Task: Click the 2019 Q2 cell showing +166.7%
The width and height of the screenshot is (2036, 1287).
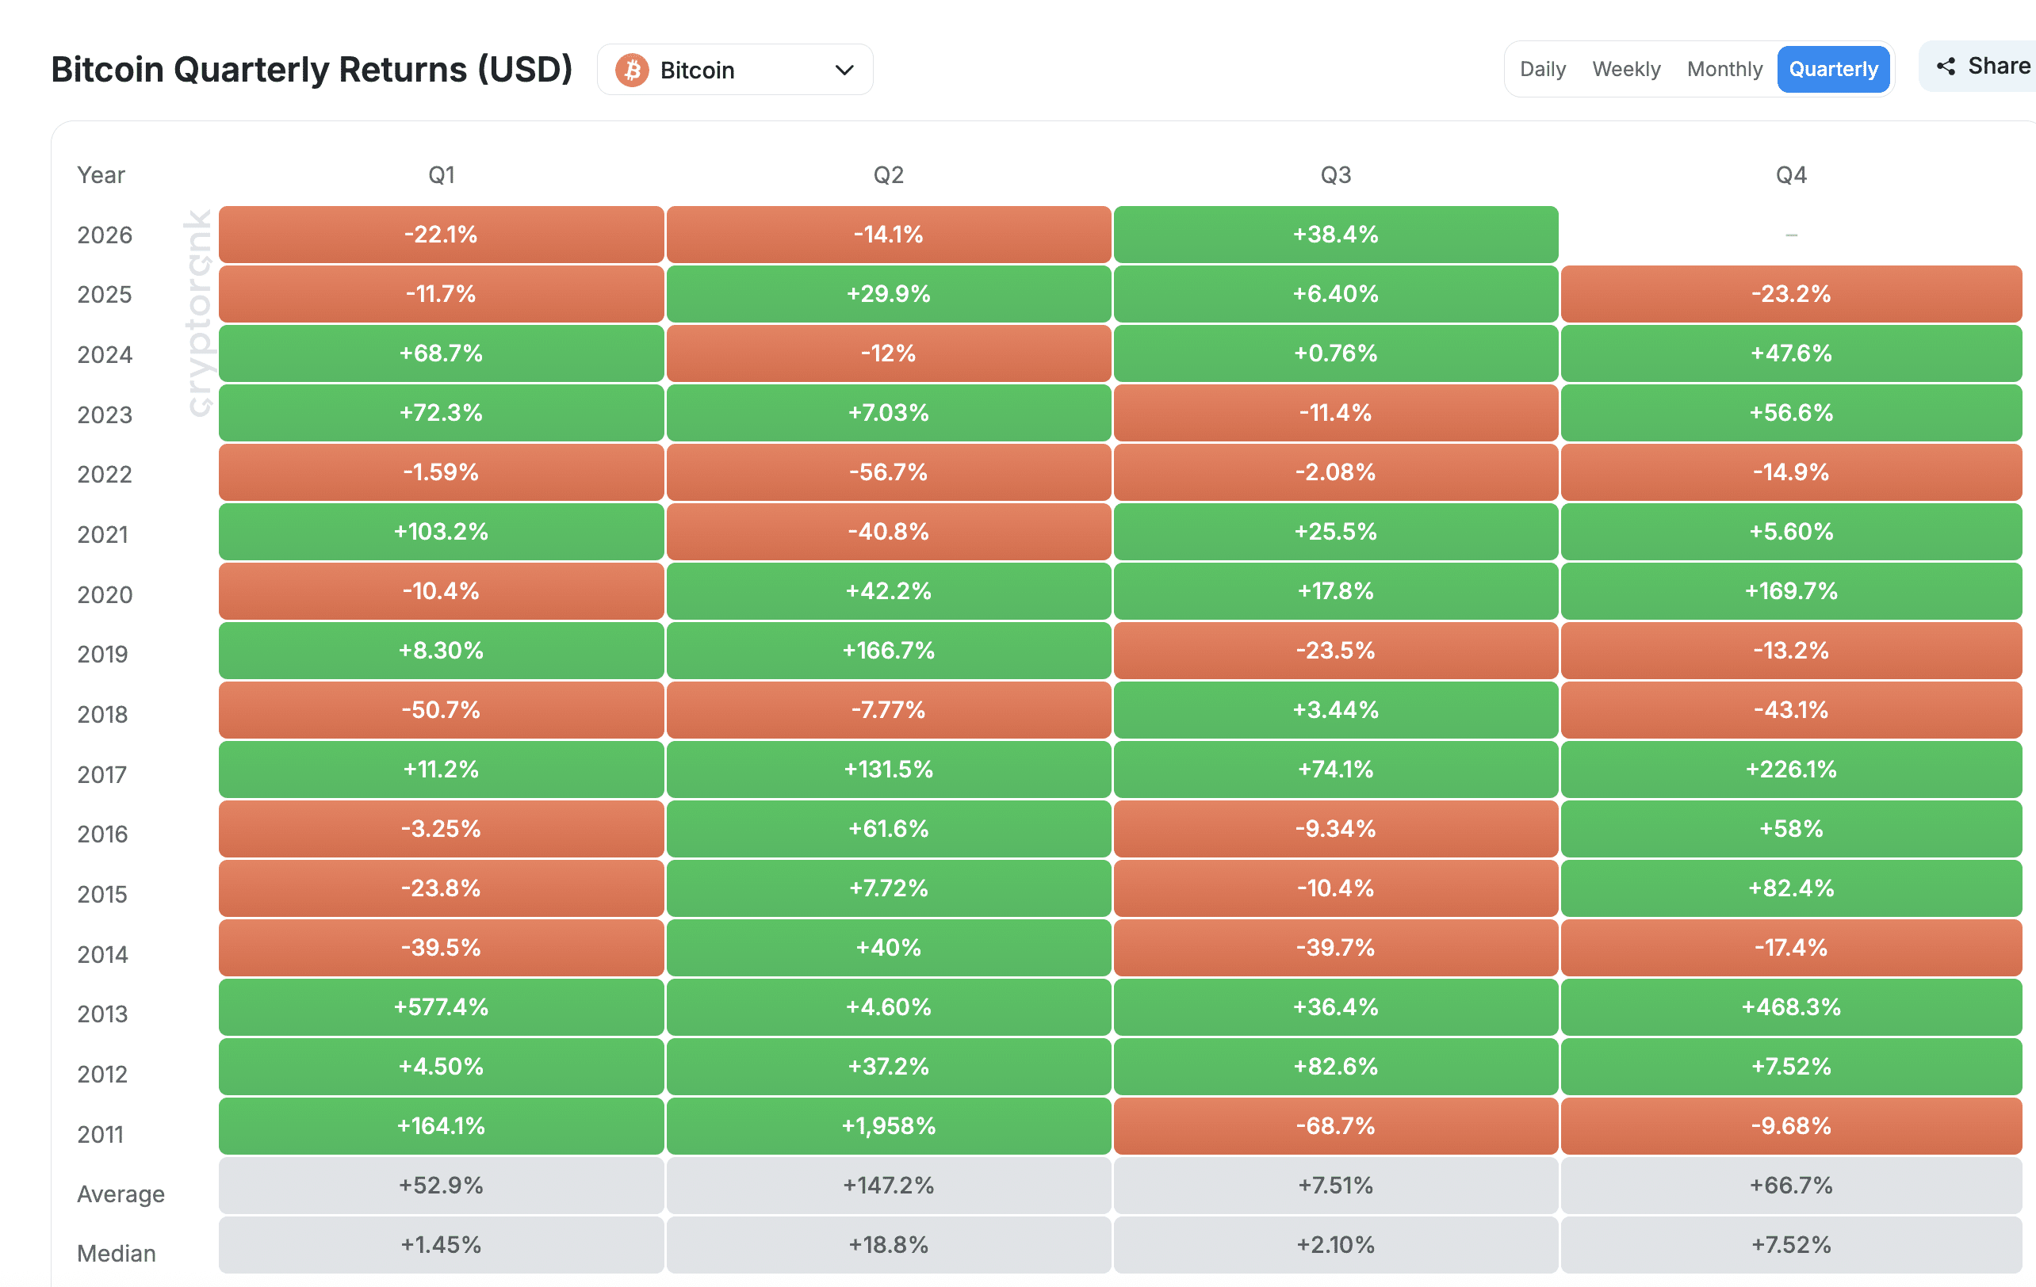Action: point(889,651)
